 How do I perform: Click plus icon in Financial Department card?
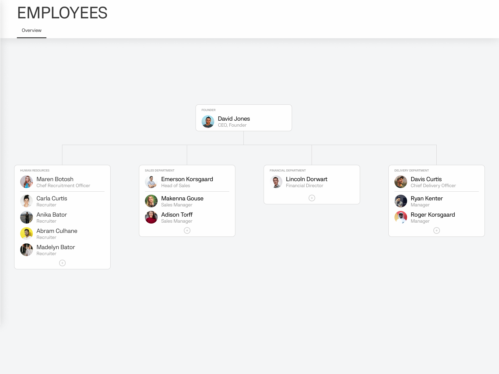tap(312, 198)
